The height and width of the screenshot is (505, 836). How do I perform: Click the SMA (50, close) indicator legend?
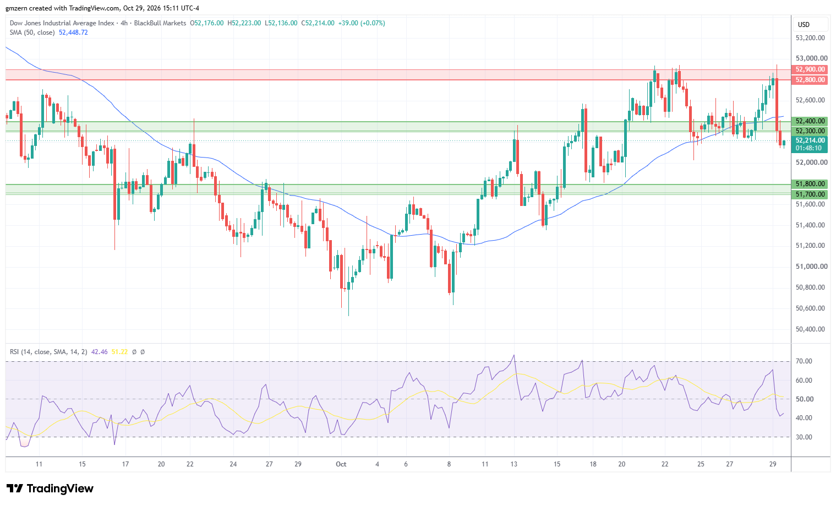32,32
